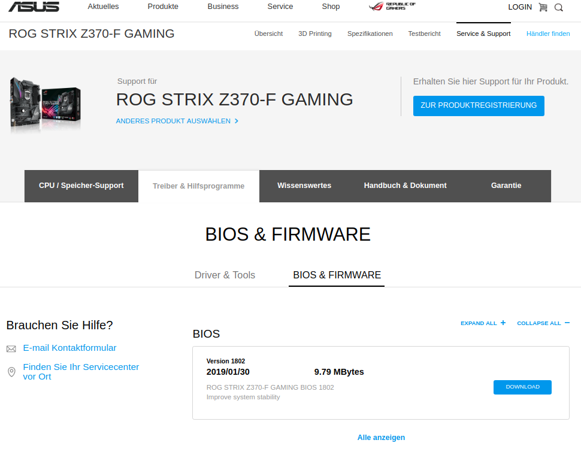
Task: Click the motherboard product thumbnail image
Action: (x=45, y=105)
